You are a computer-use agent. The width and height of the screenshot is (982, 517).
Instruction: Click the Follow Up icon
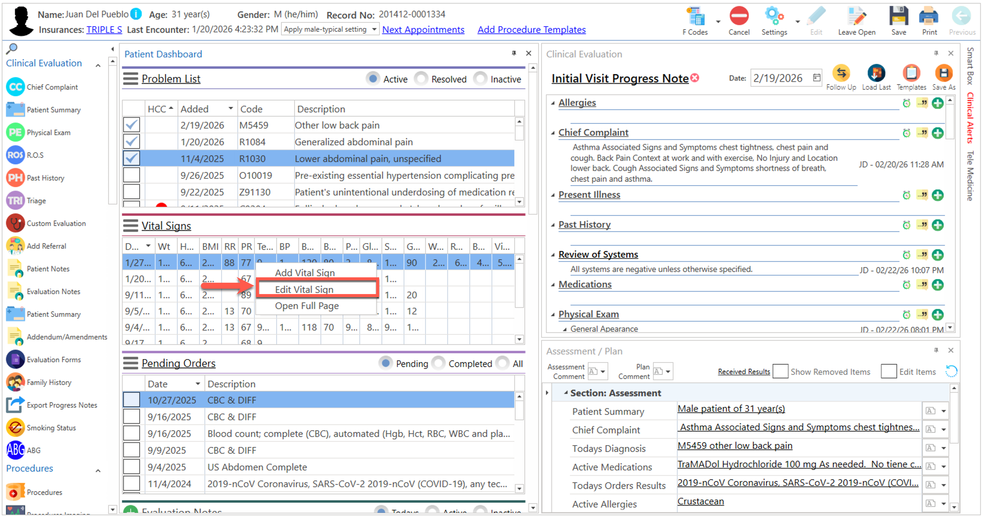coord(841,73)
